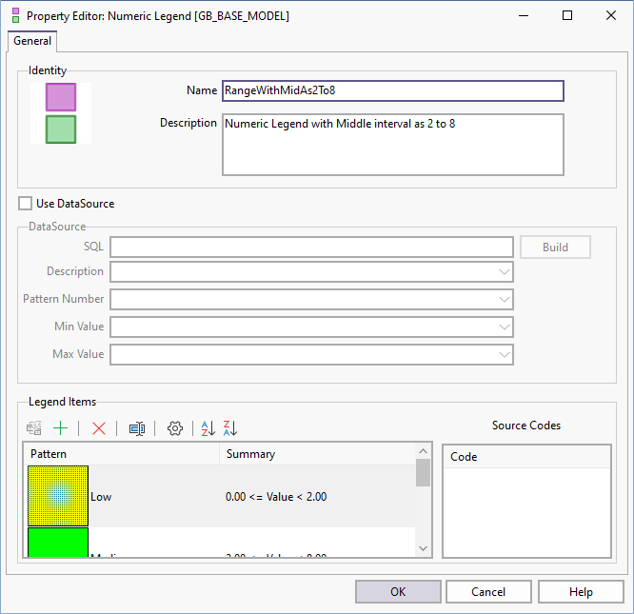Maximize the Property Editor window
This screenshot has height=614, width=634.
click(567, 15)
